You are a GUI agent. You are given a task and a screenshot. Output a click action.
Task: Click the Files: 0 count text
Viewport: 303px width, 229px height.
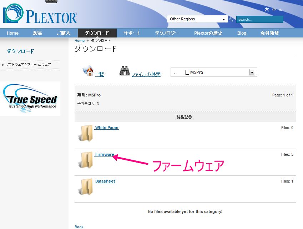(287, 128)
